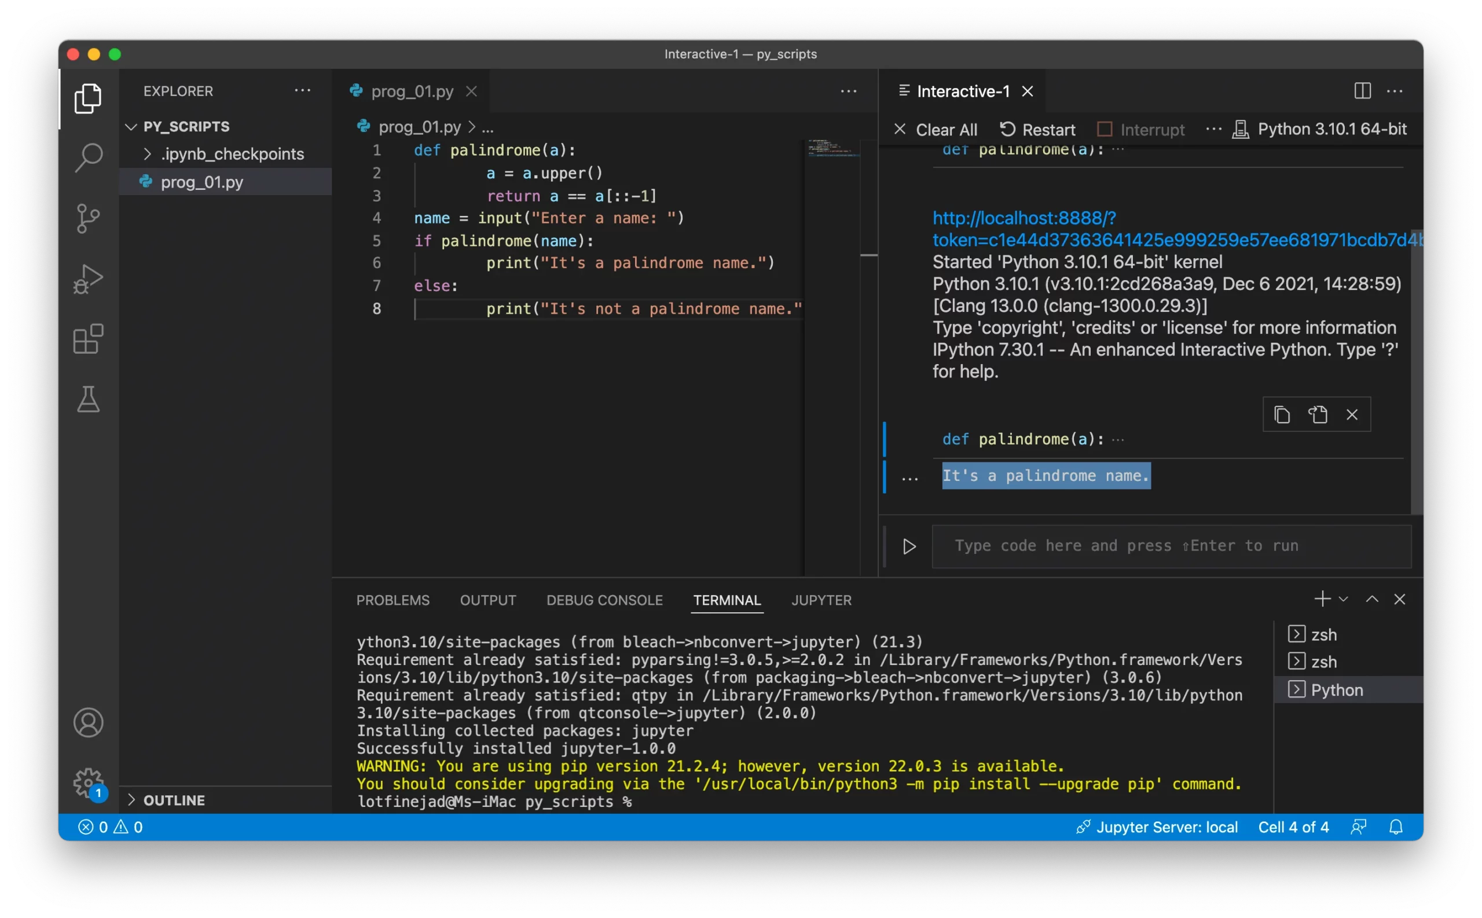Open Run and Debug view
The image size is (1482, 918).
point(89,278)
